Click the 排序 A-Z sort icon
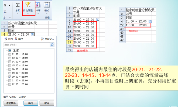 click(38, 5)
